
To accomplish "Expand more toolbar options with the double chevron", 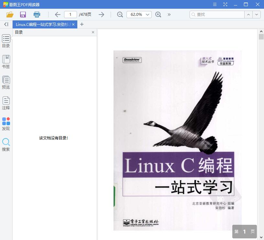I will click(169, 15).
